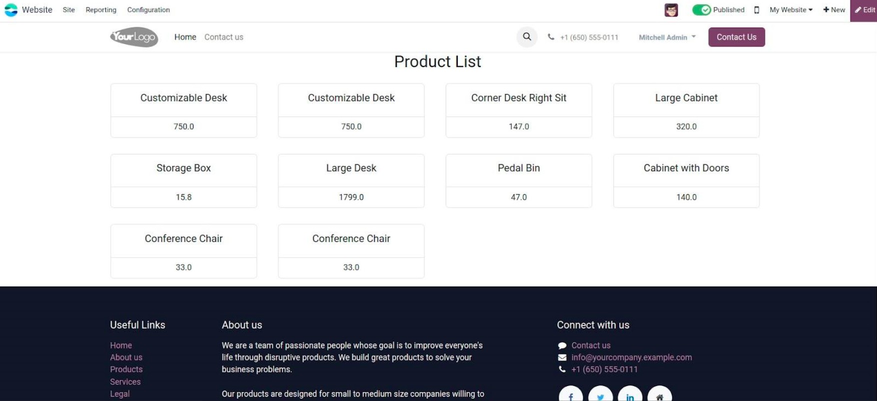This screenshot has height=401, width=877.
Task: Open the Twitter social icon
Action: click(x=600, y=396)
